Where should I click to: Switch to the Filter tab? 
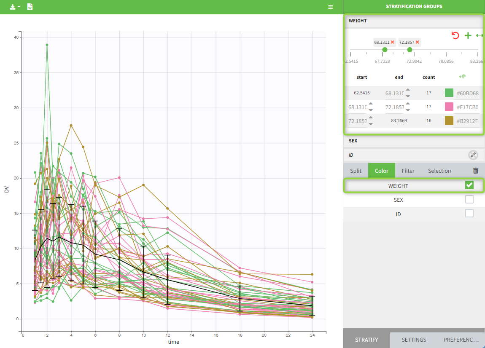click(408, 171)
